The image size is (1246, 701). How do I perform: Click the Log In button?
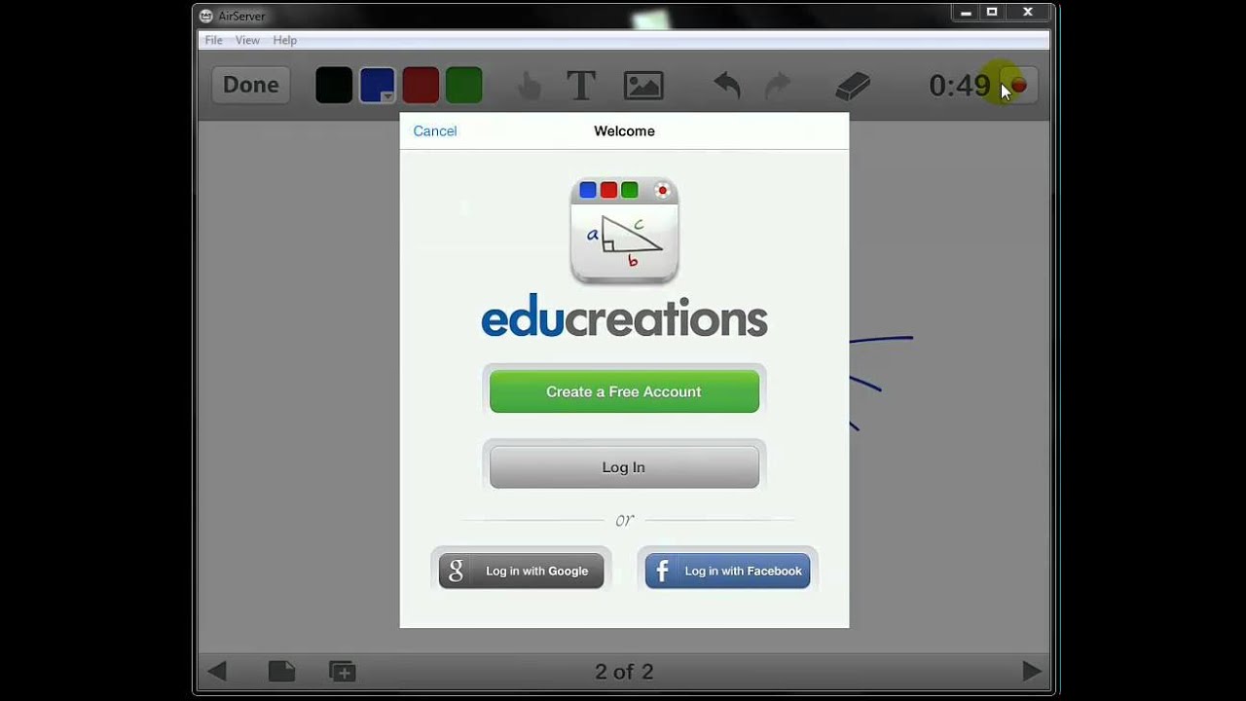click(x=624, y=467)
